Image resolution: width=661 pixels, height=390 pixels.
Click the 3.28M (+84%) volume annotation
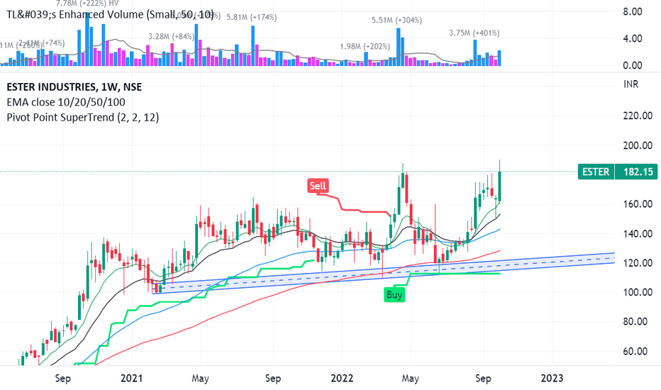pos(171,37)
